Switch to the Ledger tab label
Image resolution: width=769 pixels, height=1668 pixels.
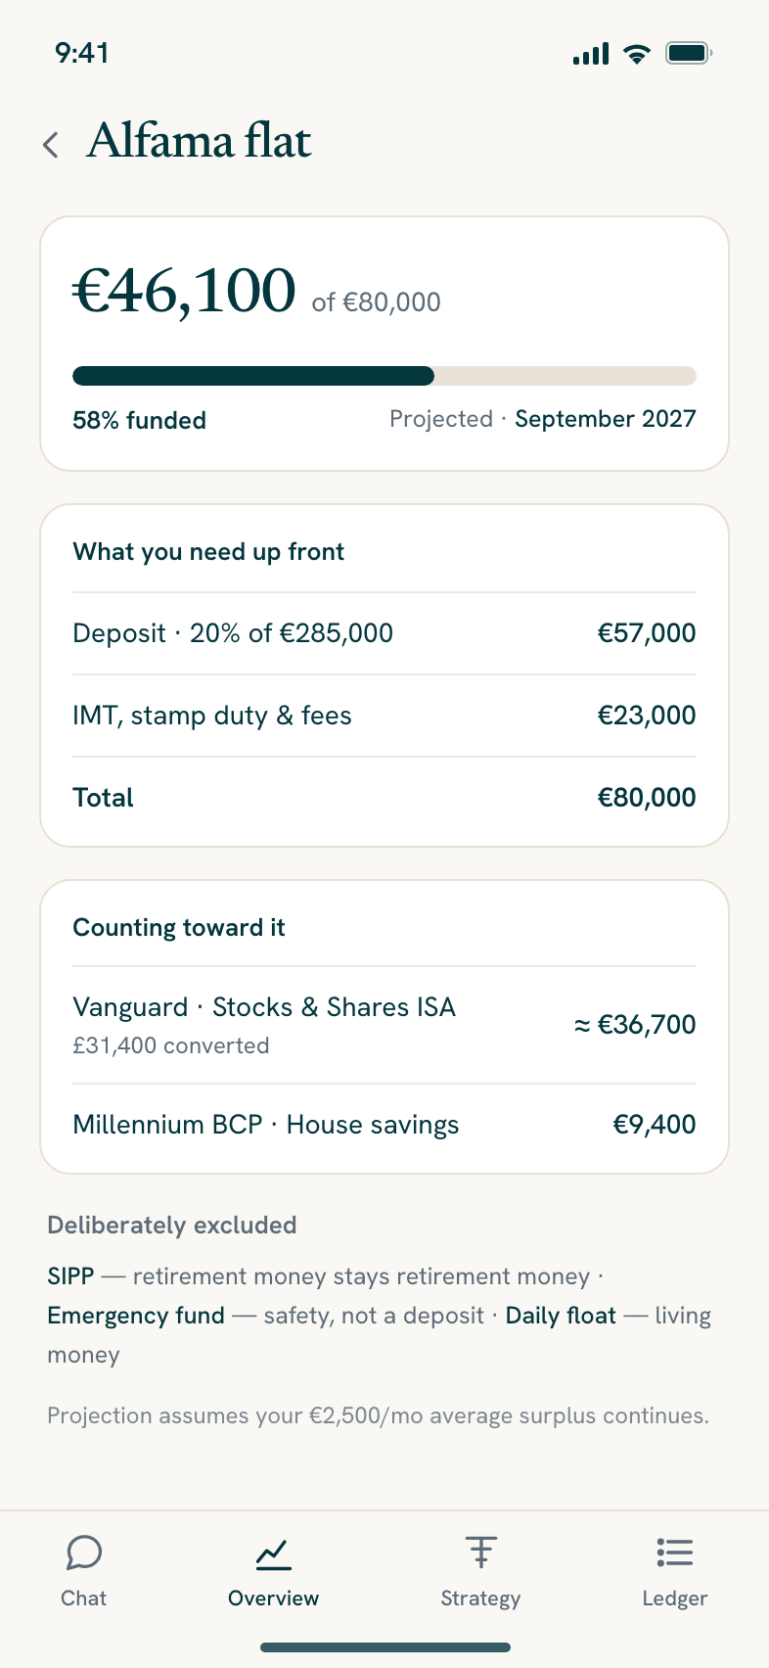[675, 1598]
